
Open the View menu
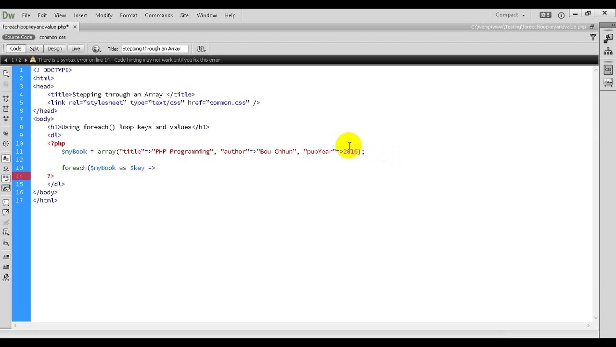pyautogui.click(x=60, y=15)
